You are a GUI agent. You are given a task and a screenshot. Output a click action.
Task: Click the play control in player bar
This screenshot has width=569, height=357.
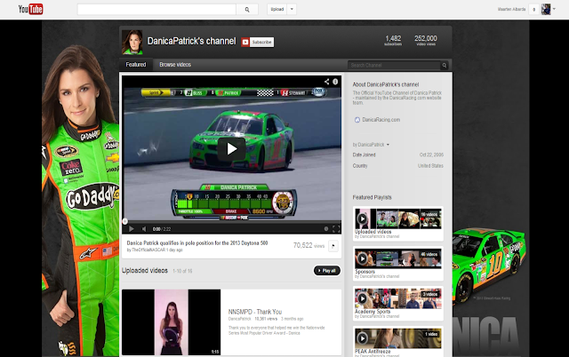[132, 229]
